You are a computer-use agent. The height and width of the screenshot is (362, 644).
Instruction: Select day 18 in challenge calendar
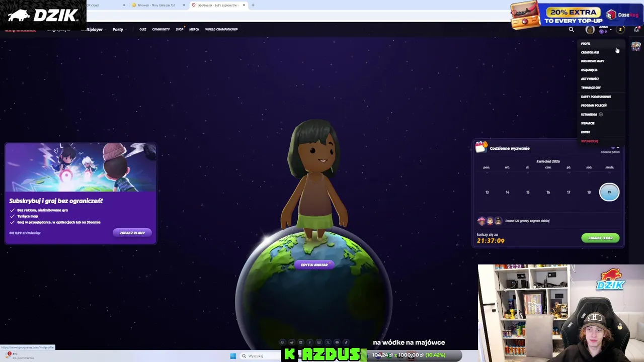[x=589, y=192]
